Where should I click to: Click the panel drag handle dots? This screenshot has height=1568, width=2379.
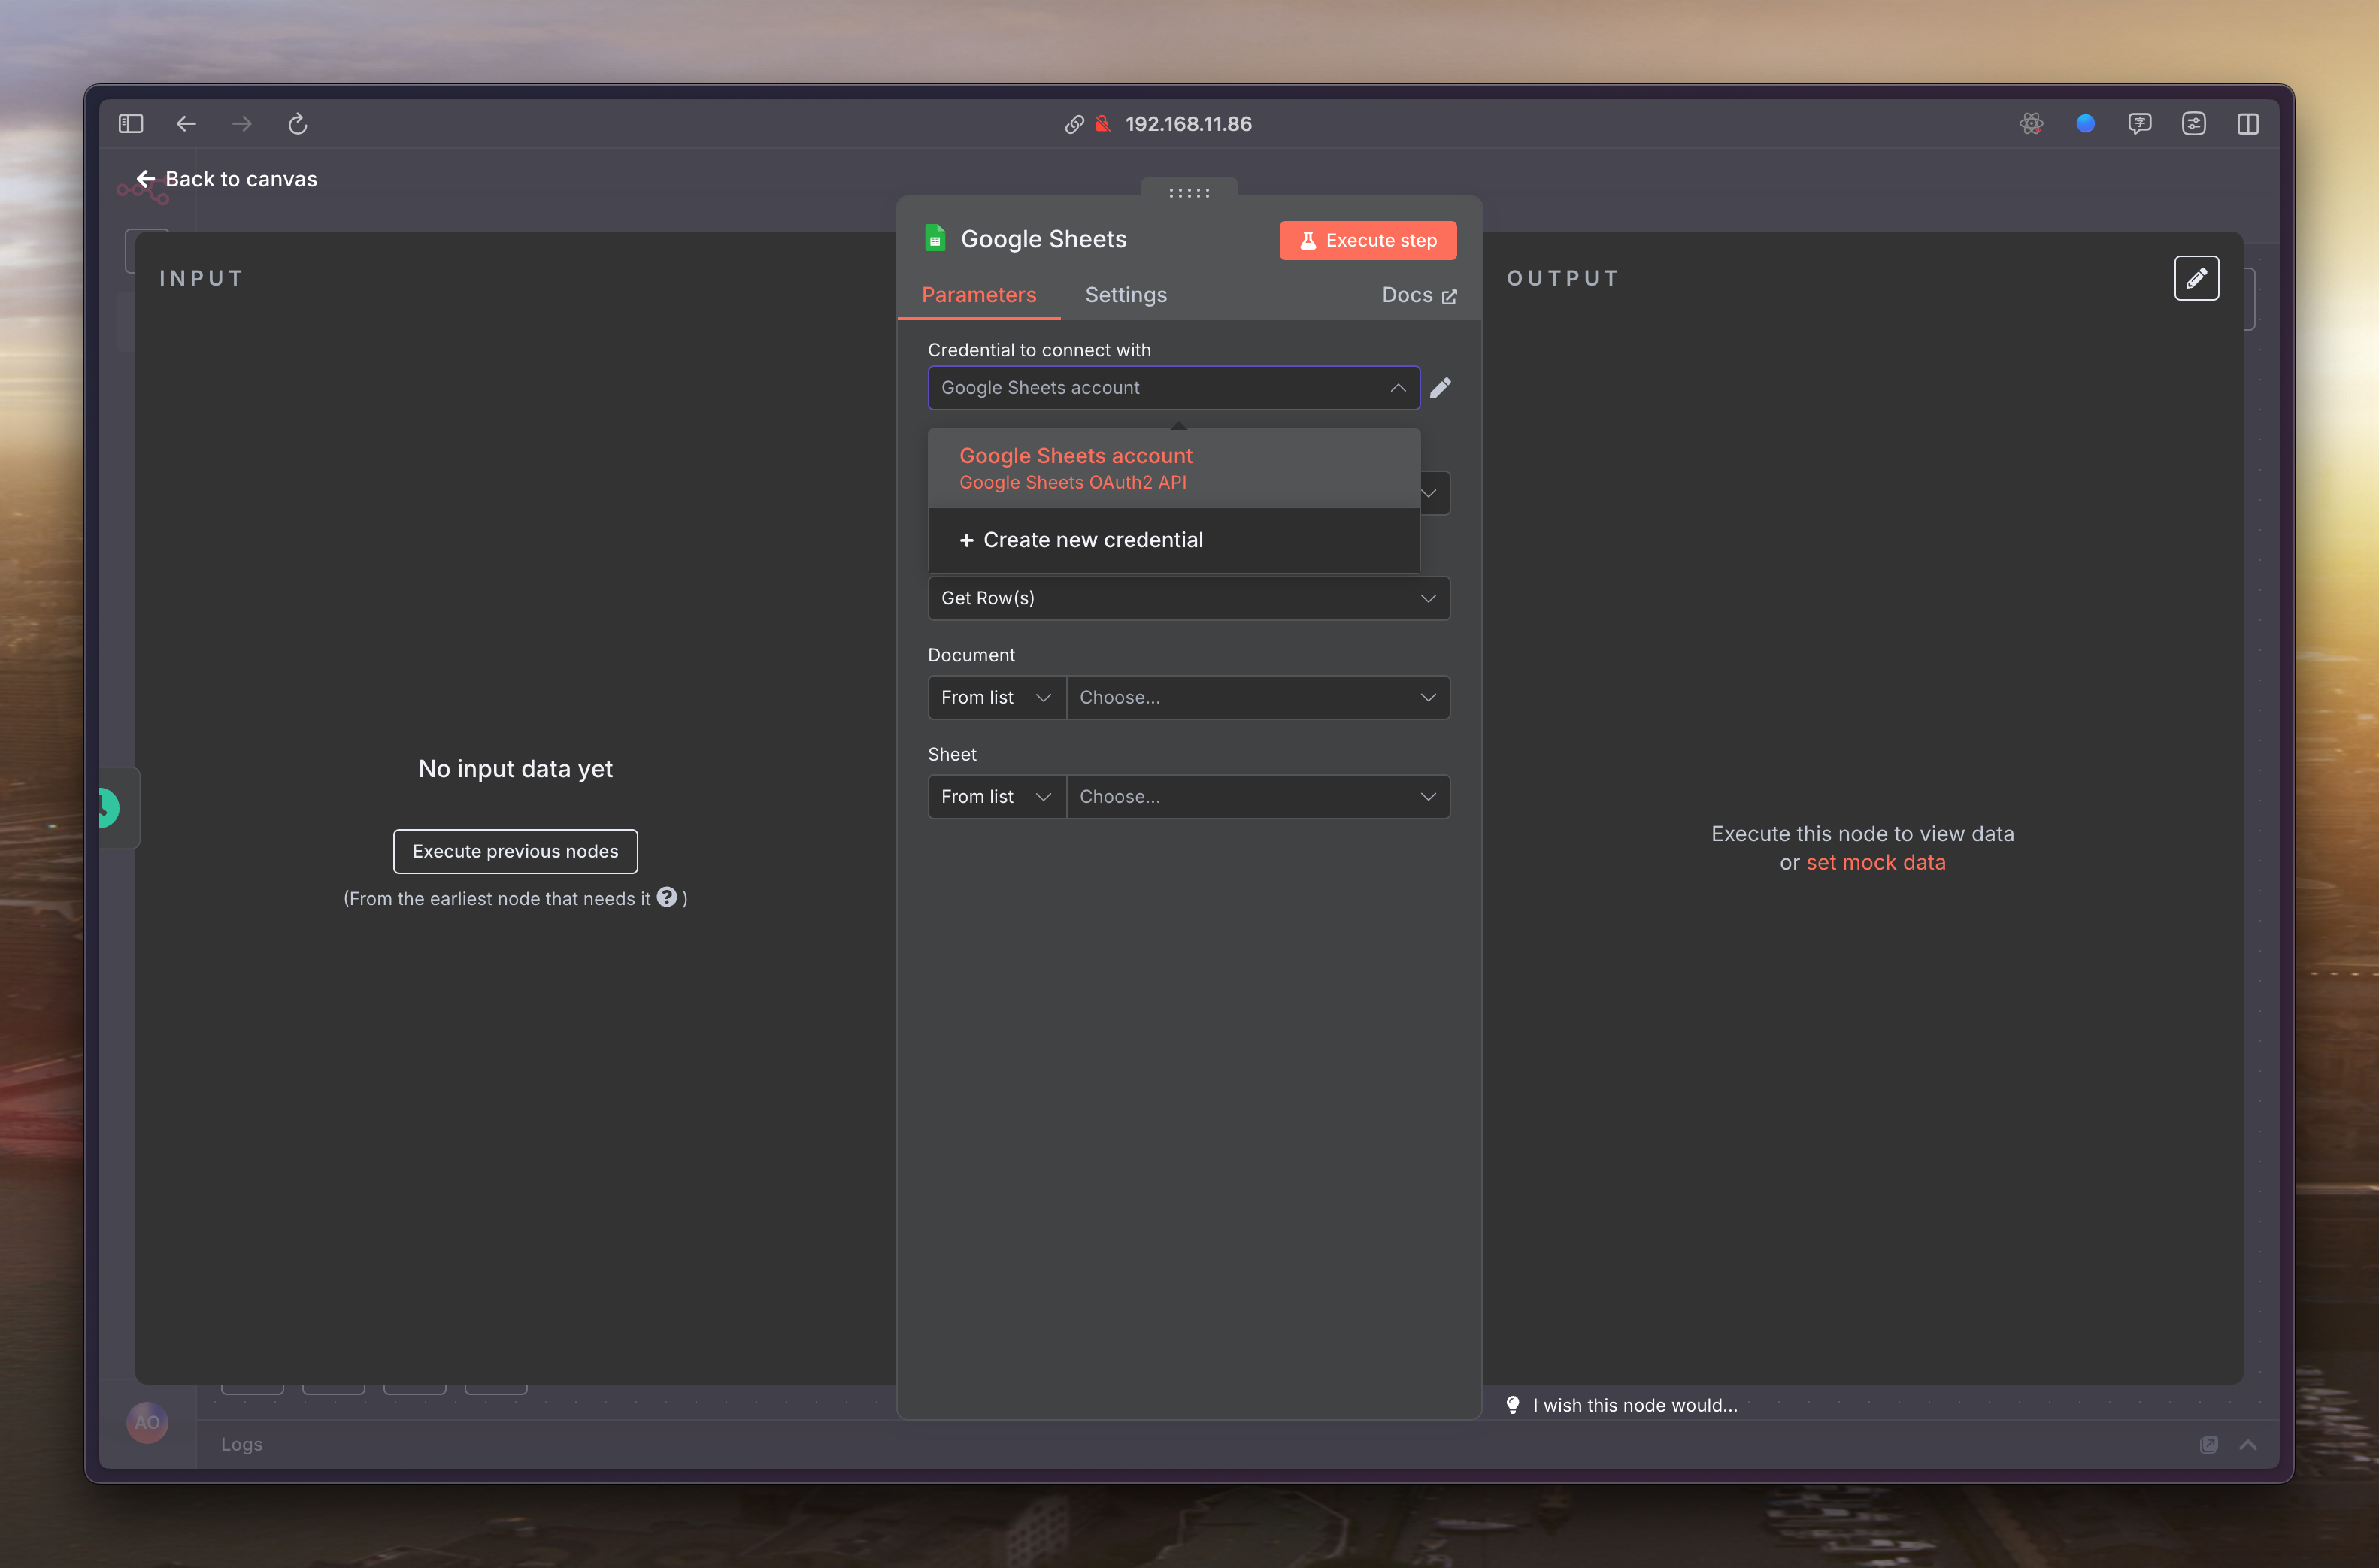click(x=1189, y=193)
